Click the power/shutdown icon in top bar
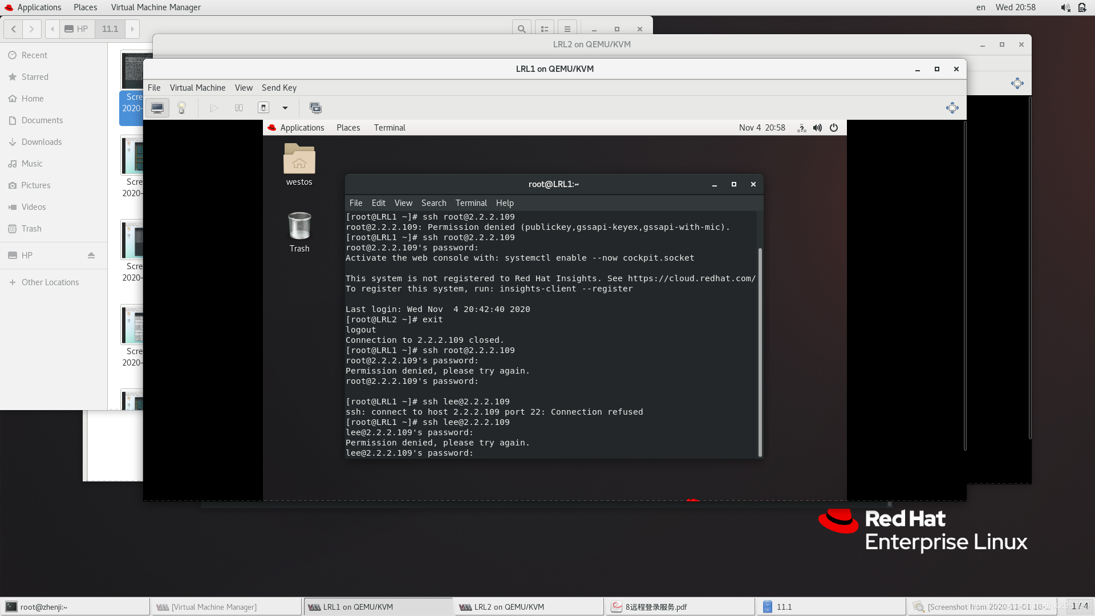Screen dimensions: 1095x616 pyautogui.click(x=833, y=127)
